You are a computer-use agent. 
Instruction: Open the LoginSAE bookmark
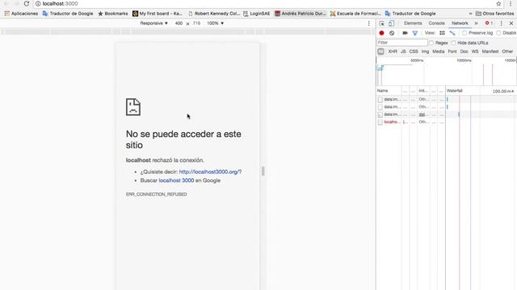tap(257, 14)
